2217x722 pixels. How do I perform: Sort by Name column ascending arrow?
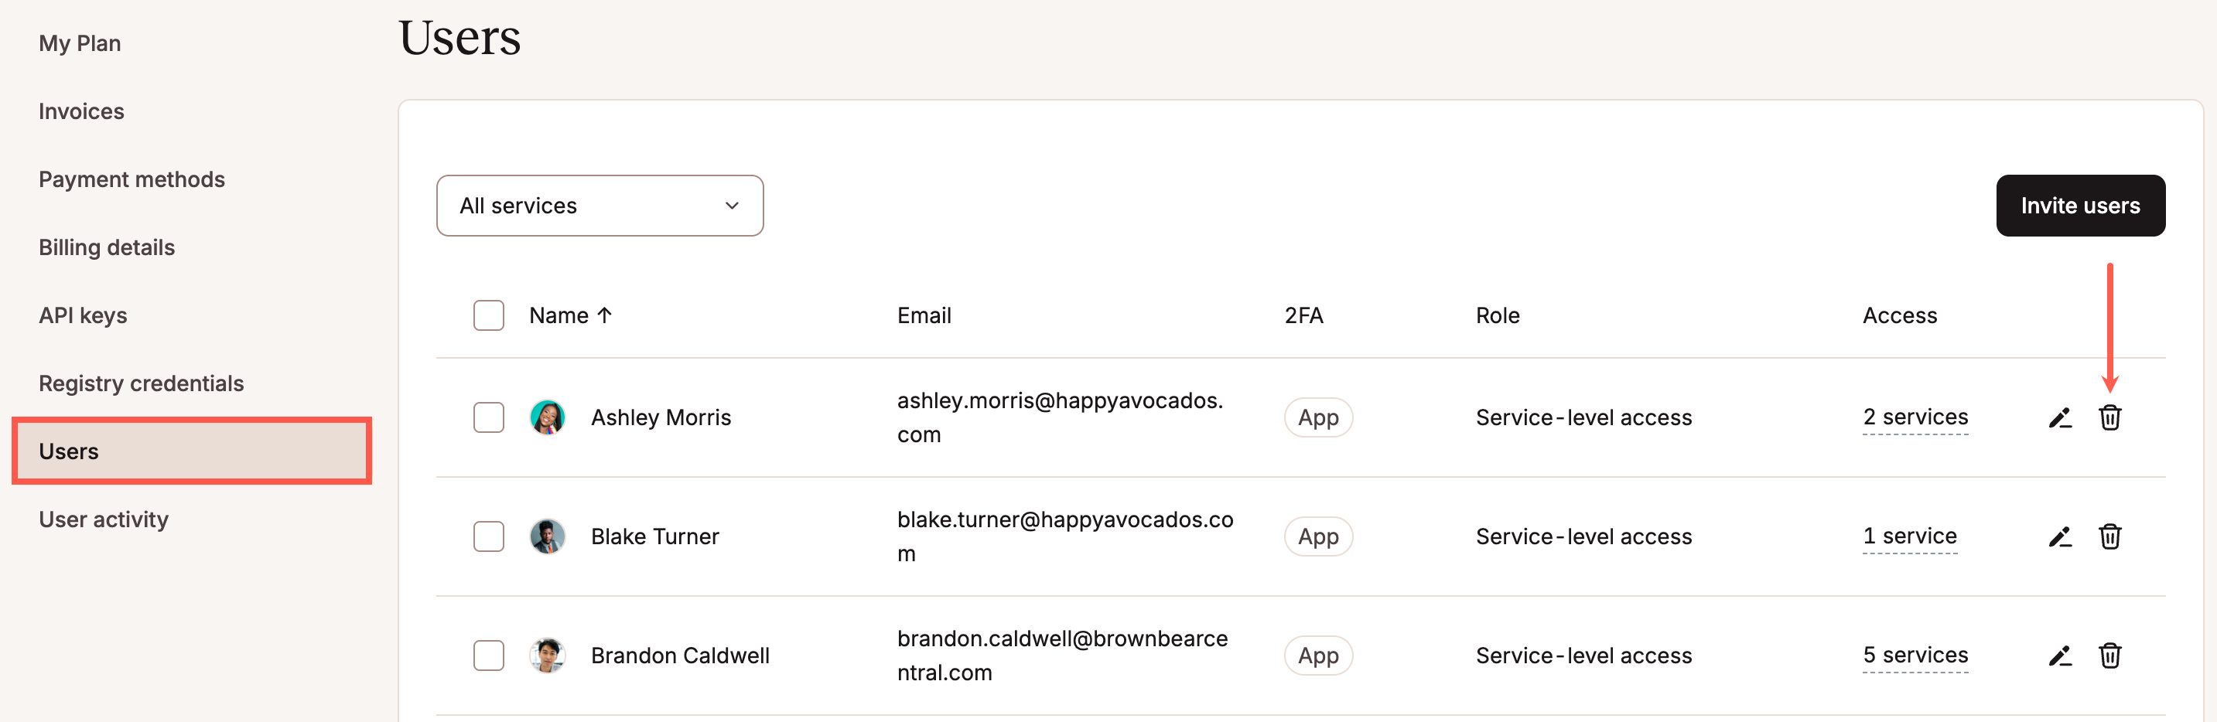[x=604, y=316]
